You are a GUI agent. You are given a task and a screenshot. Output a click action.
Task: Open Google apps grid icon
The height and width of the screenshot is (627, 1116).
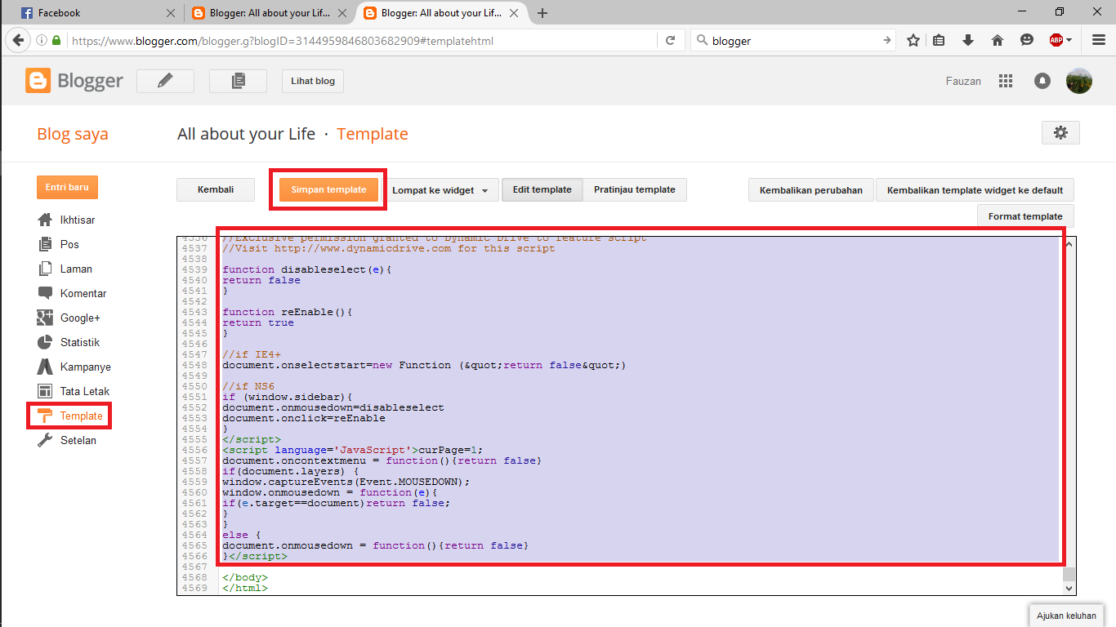point(1006,81)
